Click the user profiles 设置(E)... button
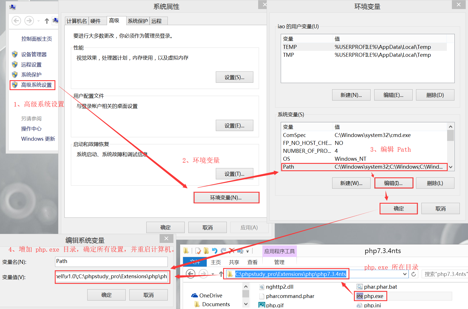The width and height of the screenshot is (468, 309). click(234, 125)
